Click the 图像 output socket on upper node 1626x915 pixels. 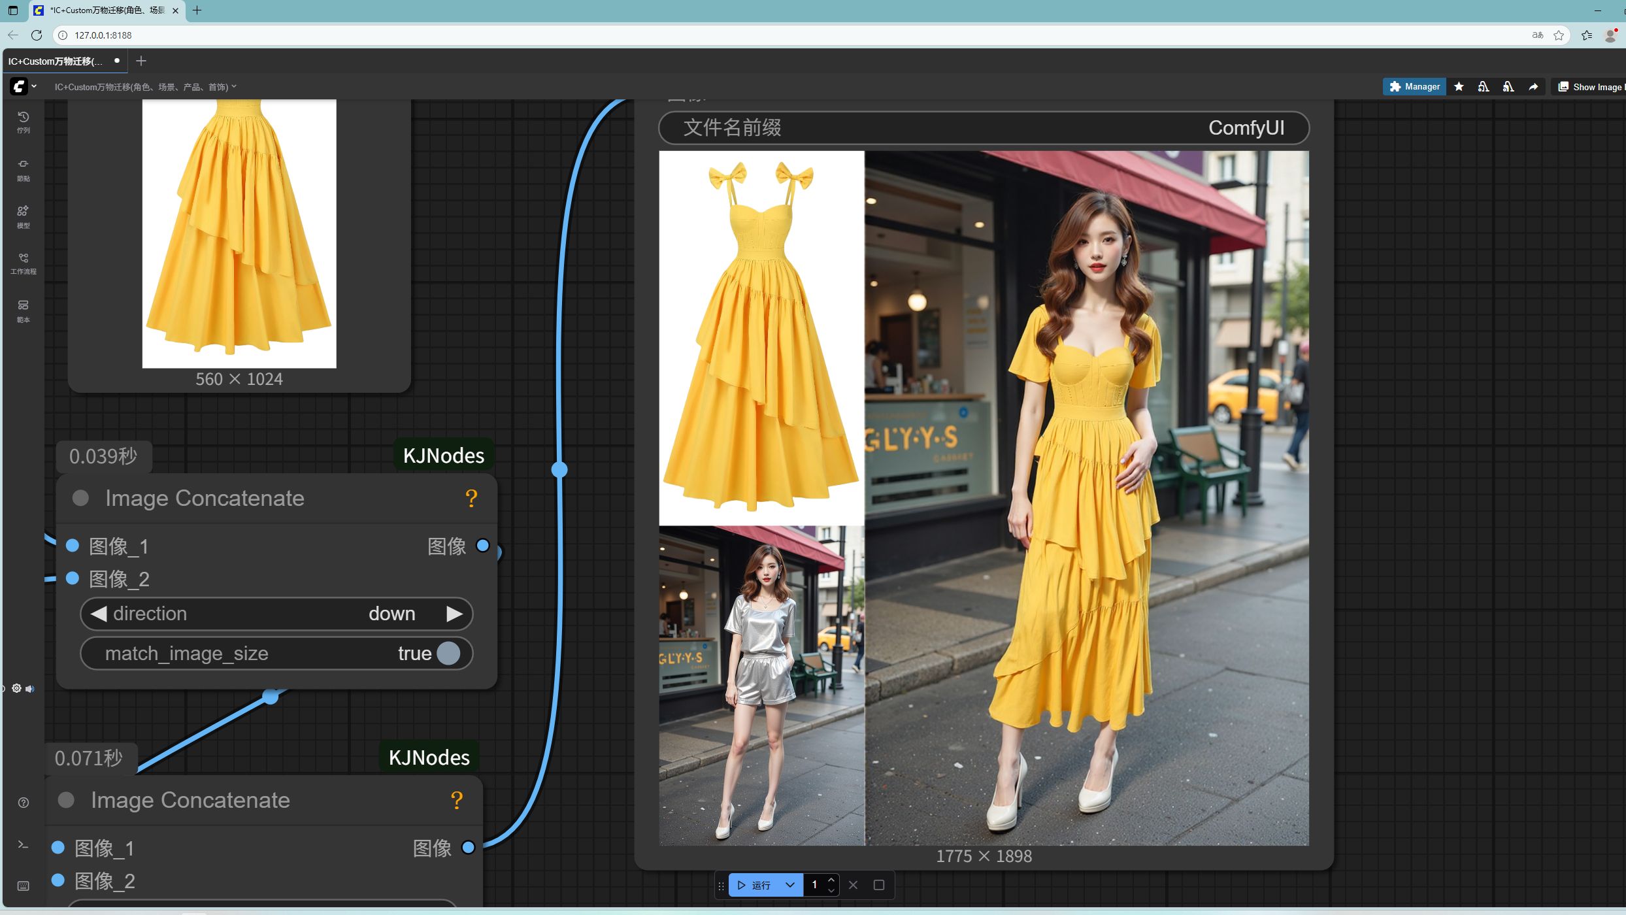pyautogui.click(x=483, y=545)
